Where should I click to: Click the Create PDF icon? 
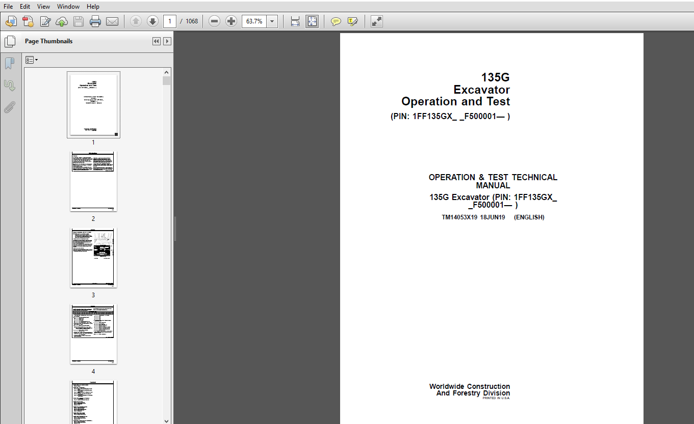point(28,21)
